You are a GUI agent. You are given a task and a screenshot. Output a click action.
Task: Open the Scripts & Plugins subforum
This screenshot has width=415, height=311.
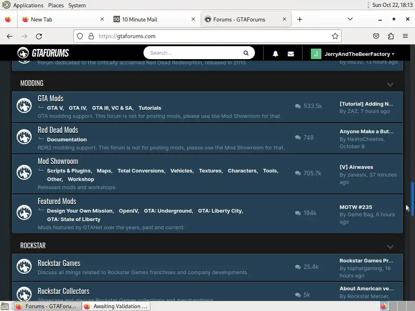[x=69, y=171]
